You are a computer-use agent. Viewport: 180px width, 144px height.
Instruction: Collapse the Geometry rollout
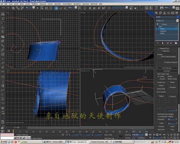pos(167,71)
